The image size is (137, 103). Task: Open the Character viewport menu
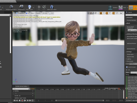[x=38, y=13]
